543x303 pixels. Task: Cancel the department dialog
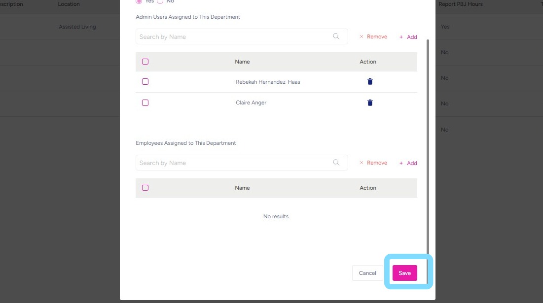(367, 273)
